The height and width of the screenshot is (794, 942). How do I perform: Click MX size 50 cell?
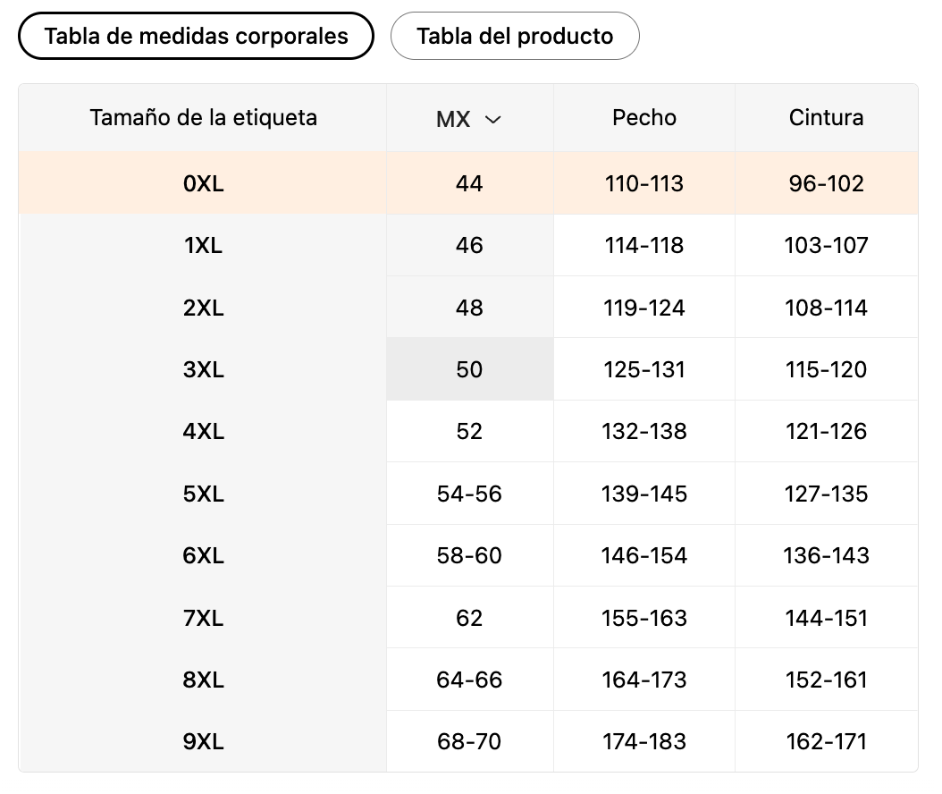coord(469,369)
